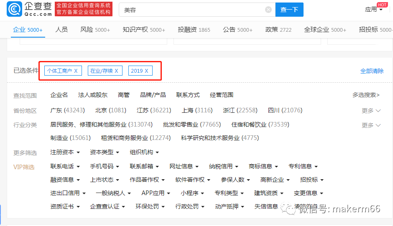Open the 进出口信用 dropdown

(68, 193)
